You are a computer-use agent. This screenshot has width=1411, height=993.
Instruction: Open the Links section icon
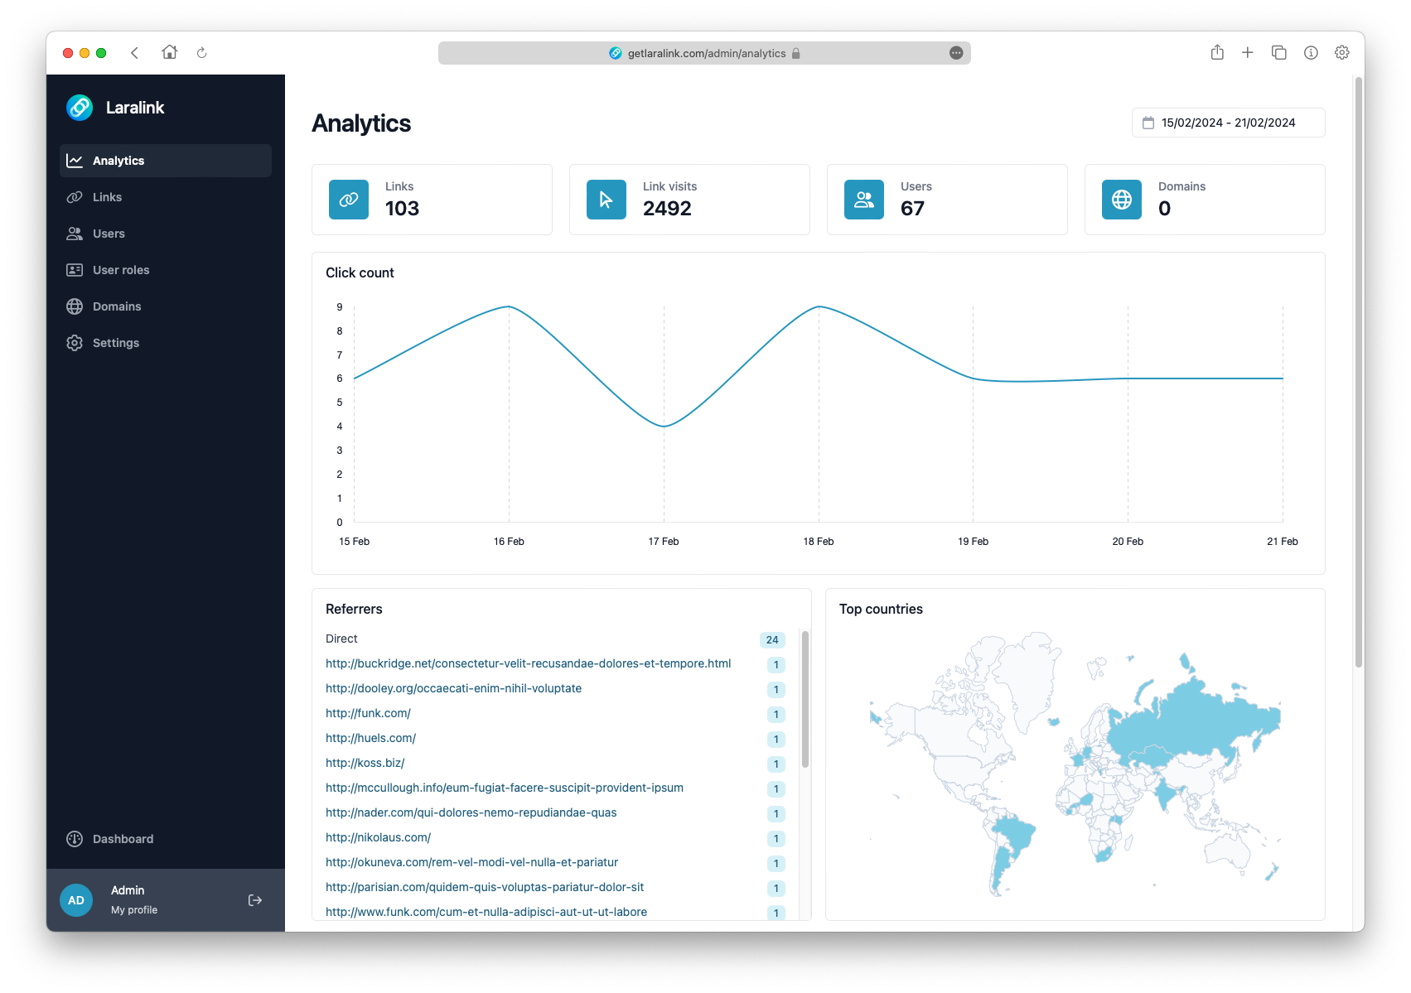click(75, 197)
